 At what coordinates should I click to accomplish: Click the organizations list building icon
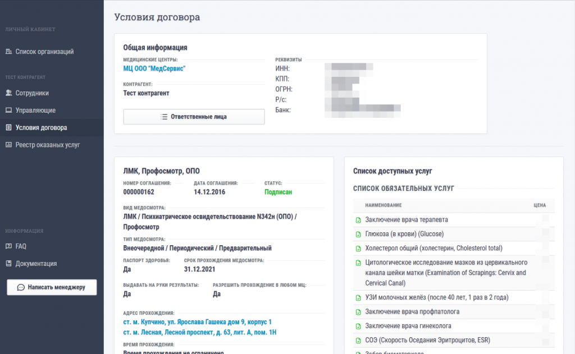pyautogui.click(x=8, y=52)
